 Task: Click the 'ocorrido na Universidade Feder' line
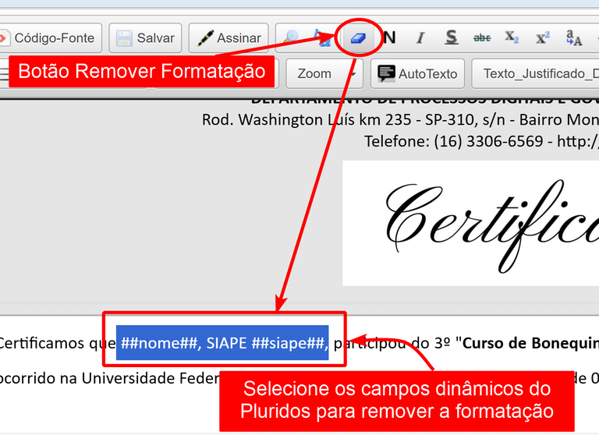coord(110,378)
